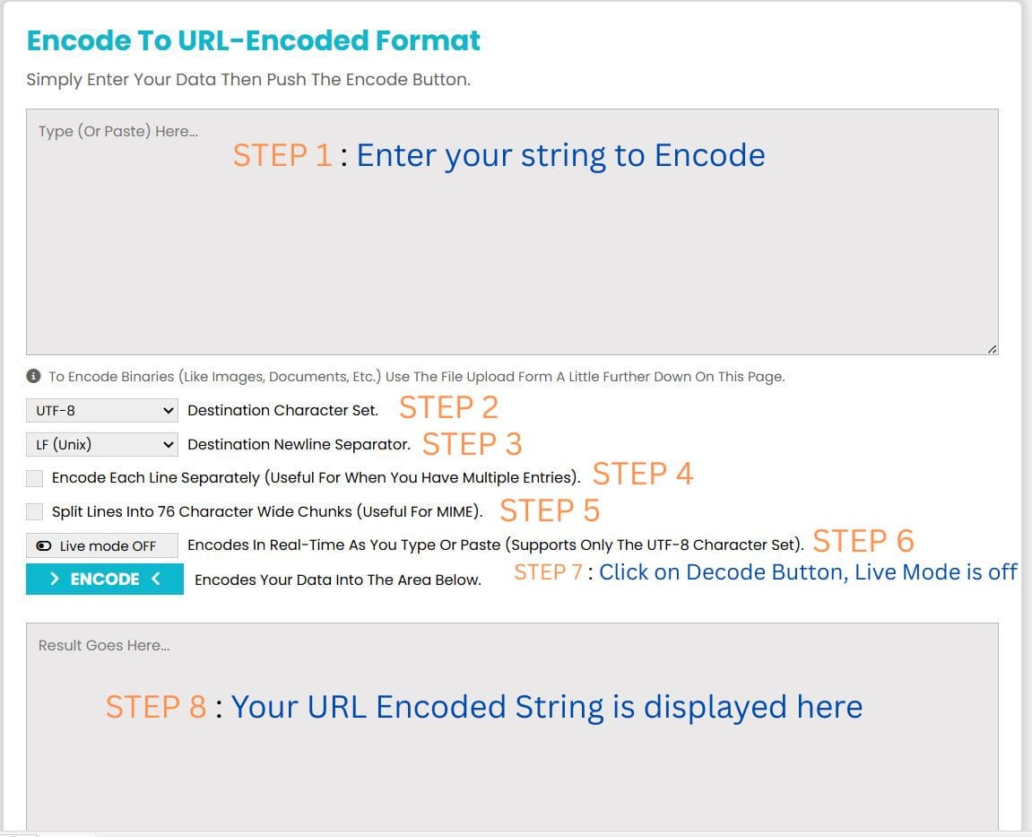The width and height of the screenshot is (1032, 837).
Task: Click the resize grip of the input textarea
Action: click(x=990, y=348)
